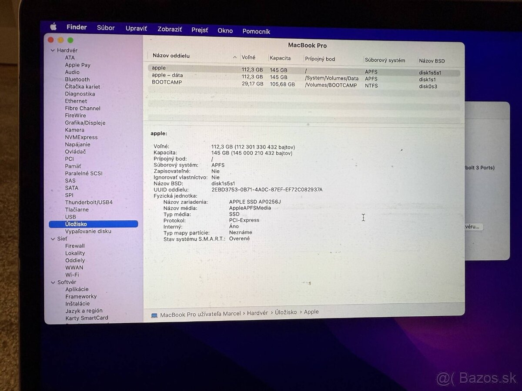Click Úložisko in the breadcrumb path
522x391 pixels.
pos(285,312)
